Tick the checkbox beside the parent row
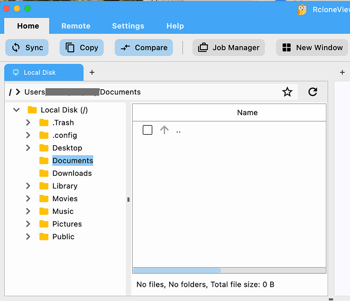350x301 pixels. [148, 130]
